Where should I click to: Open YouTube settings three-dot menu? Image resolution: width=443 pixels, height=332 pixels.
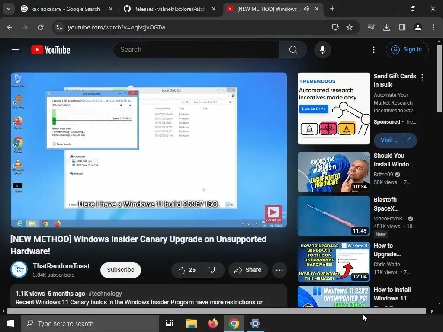click(x=374, y=50)
